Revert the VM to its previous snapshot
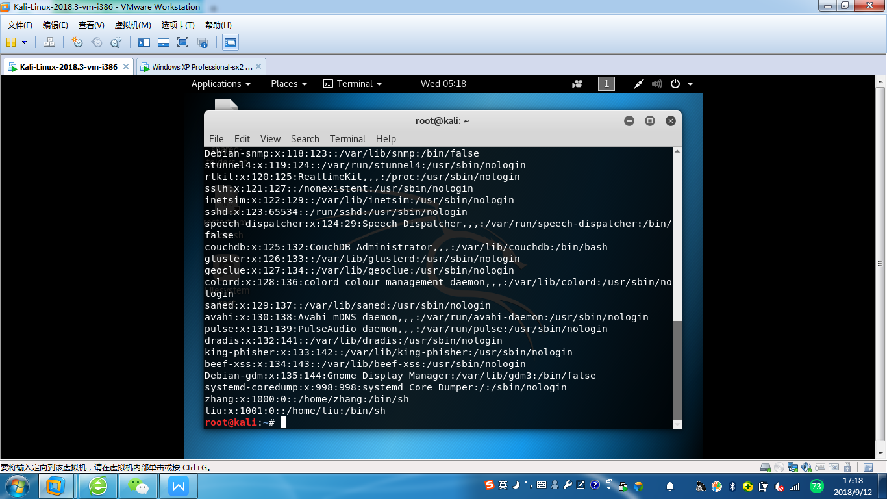The height and width of the screenshot is (499, 887). (x=97, y=42)
